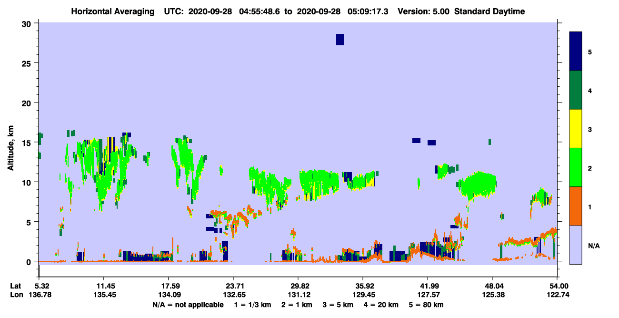619x318 pixels.
Task: Click the green cloud feature above latitude 48.04
Action: point(478,185)
